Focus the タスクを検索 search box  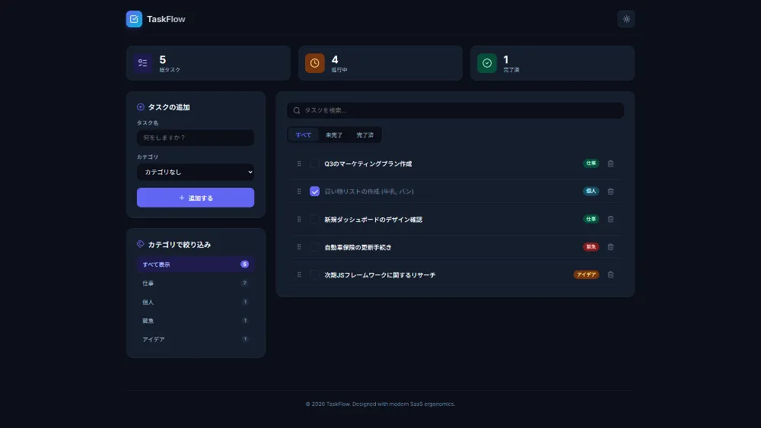point(455,110)
